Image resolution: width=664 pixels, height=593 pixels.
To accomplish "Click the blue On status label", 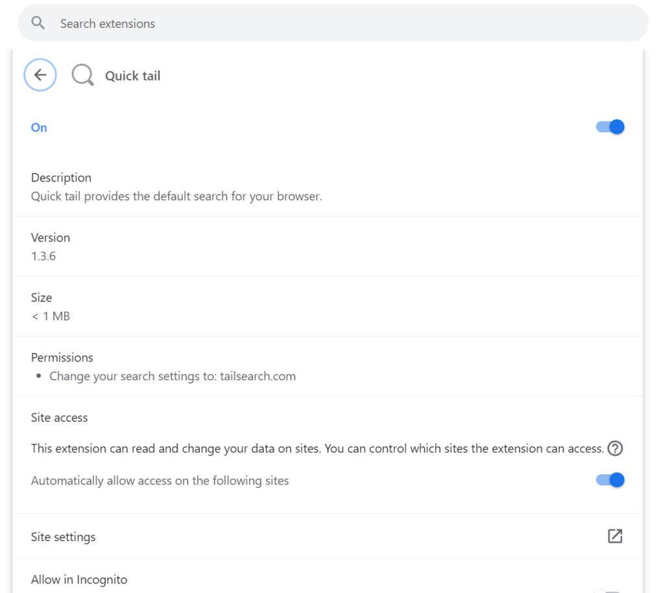I will [39, 128].
